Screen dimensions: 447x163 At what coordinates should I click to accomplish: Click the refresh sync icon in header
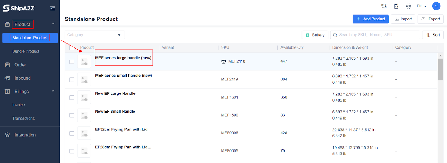click(384, 6)
